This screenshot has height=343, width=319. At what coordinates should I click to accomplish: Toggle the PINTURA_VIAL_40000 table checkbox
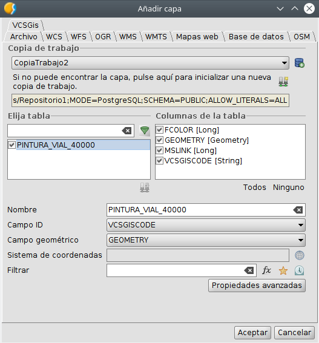pos(12,145)
